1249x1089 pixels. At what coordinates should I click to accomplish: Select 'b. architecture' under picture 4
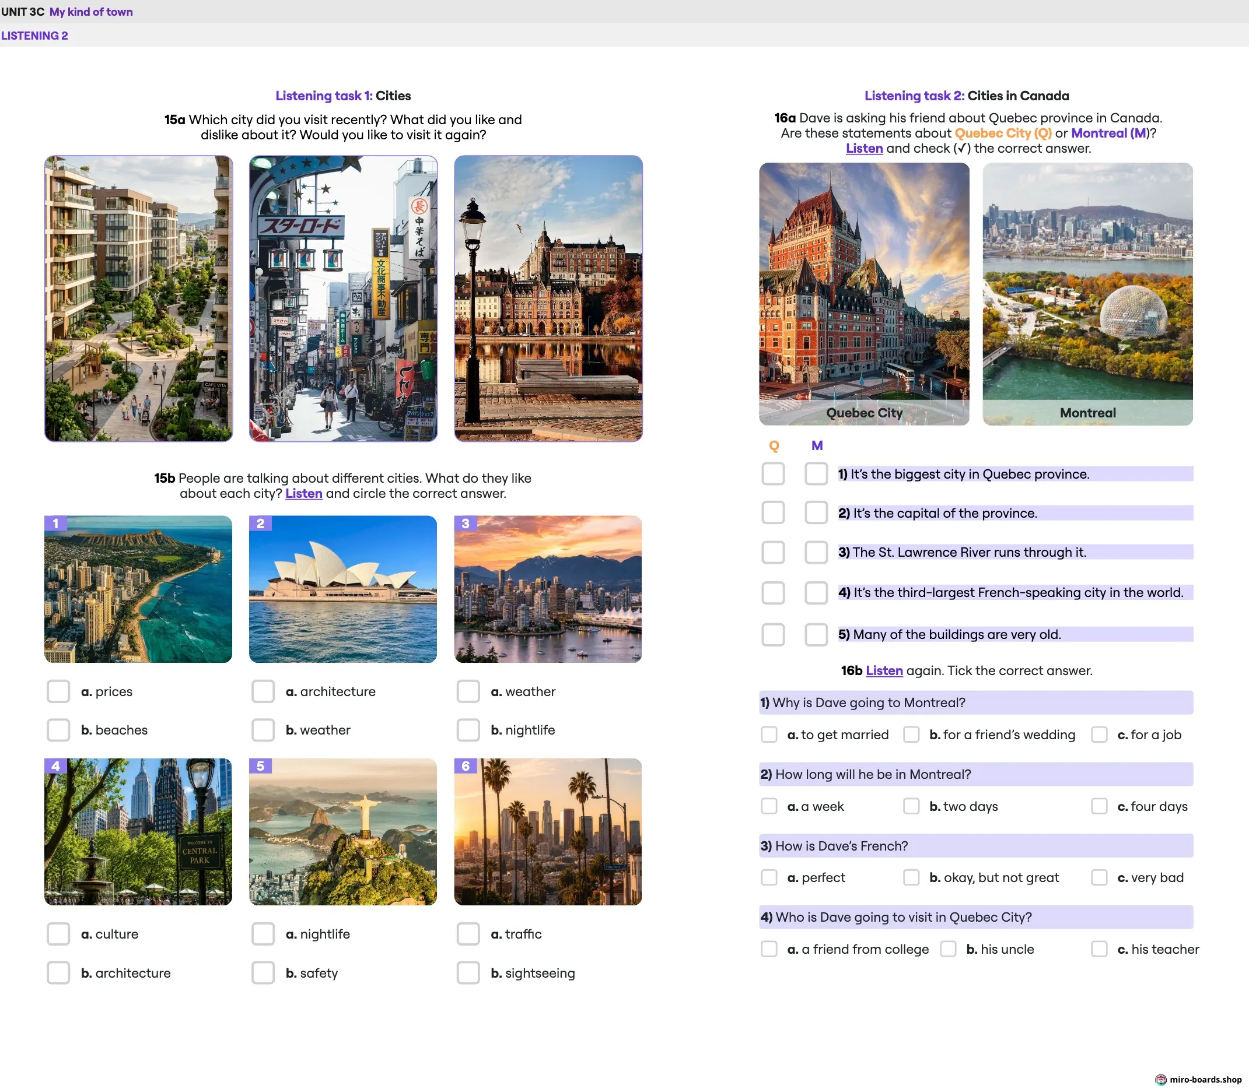pyautogui.click(x=58, y=973)
